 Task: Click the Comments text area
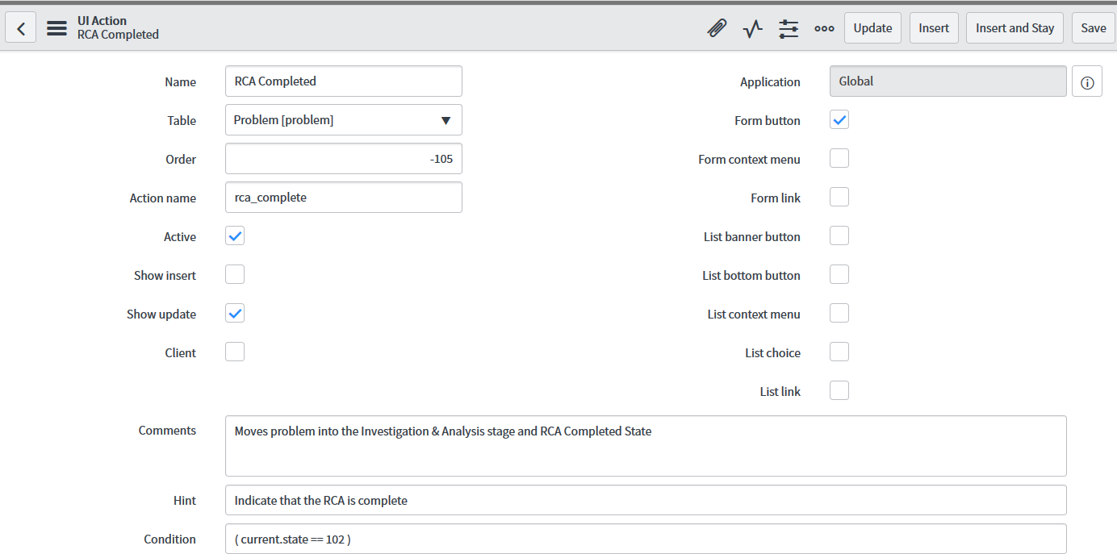click(646, 446)
